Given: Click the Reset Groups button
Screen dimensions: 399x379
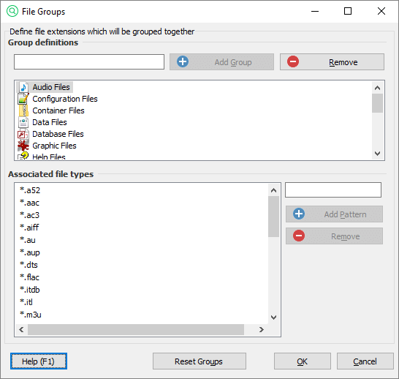Looking at the screenshot, I should 199,361.
